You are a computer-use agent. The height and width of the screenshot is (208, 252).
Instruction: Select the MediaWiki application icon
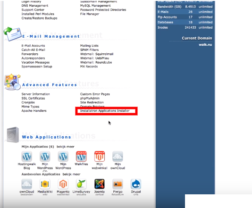pos(45,184)
